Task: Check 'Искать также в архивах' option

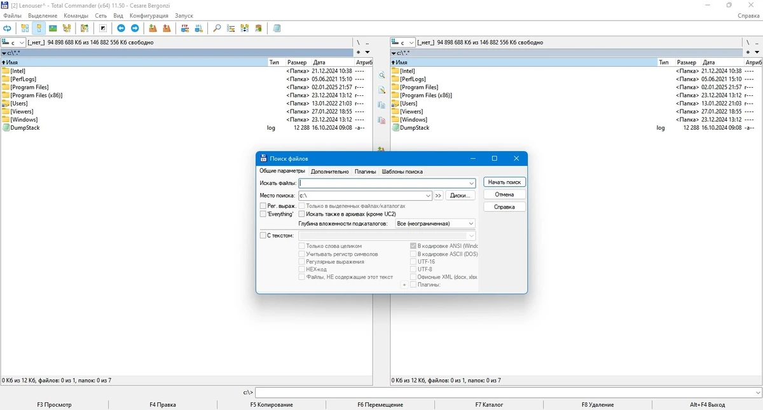Action: 302,214
